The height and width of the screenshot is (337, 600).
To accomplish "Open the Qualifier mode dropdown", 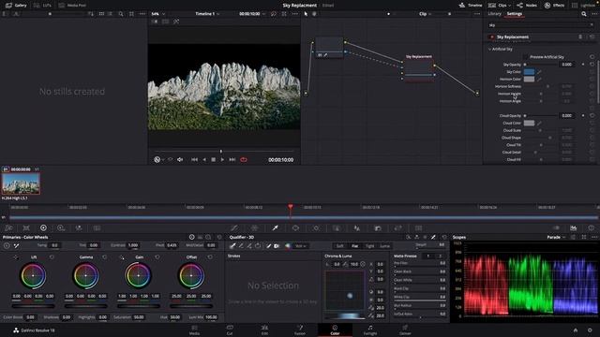I will pos(300,246).
